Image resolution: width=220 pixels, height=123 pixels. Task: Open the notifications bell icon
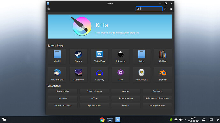click(x=204, y=120)
